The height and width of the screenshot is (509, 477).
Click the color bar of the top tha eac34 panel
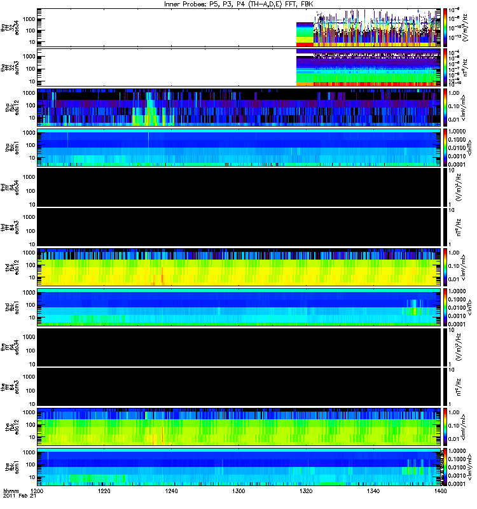click(446, 27)
